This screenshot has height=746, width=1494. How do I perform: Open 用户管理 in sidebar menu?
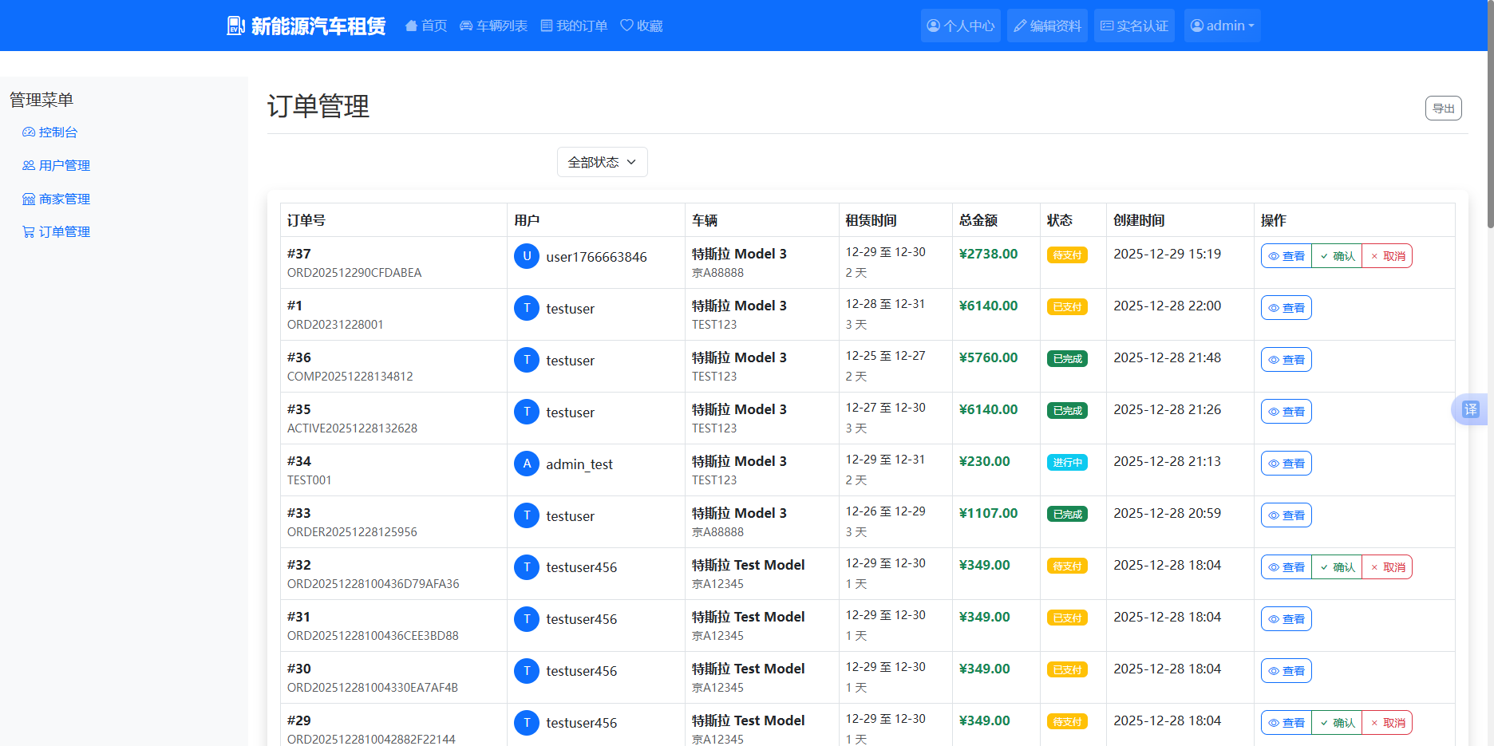pyautogui.click(x=57, y=165)
